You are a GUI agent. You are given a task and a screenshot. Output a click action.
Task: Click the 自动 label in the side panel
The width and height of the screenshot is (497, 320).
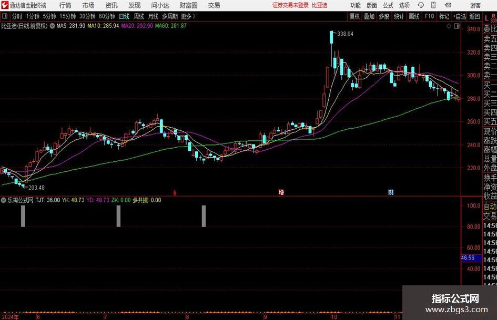point(490,207)
